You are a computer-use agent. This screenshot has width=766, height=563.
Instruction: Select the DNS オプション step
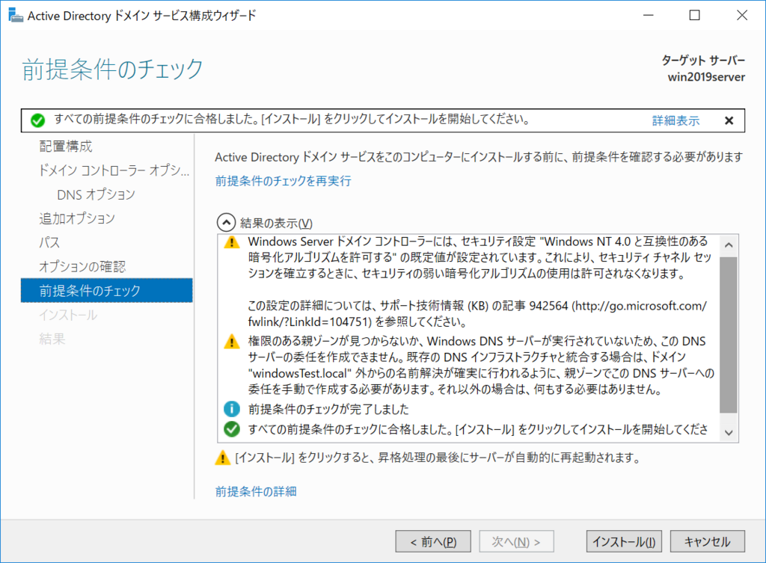coord(96,194)
